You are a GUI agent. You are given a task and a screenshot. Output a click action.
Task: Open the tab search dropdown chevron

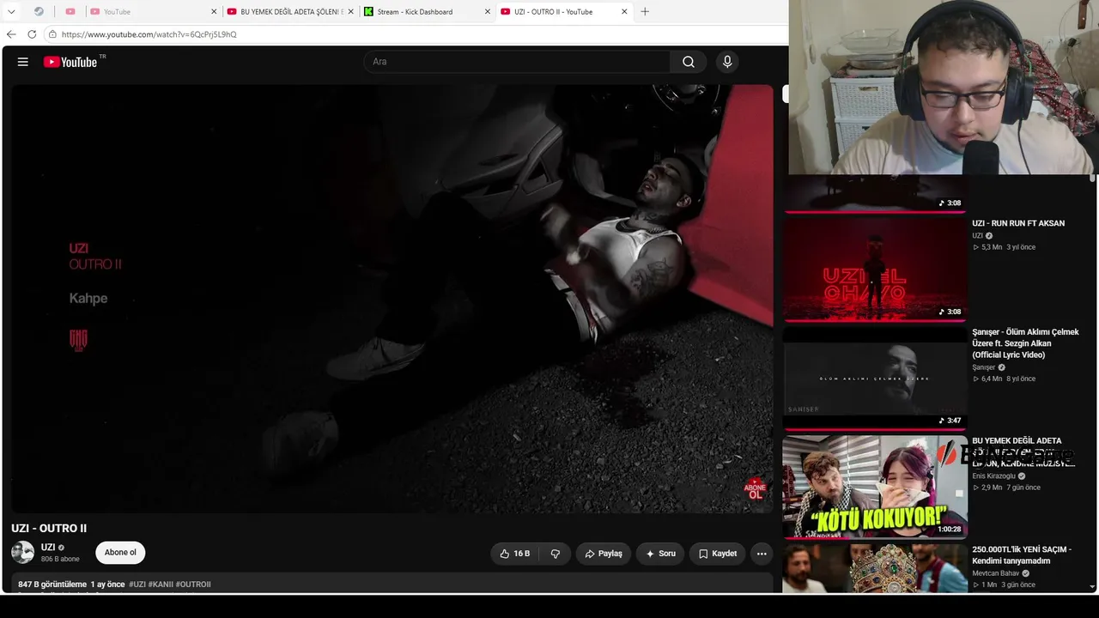point(11,12)
